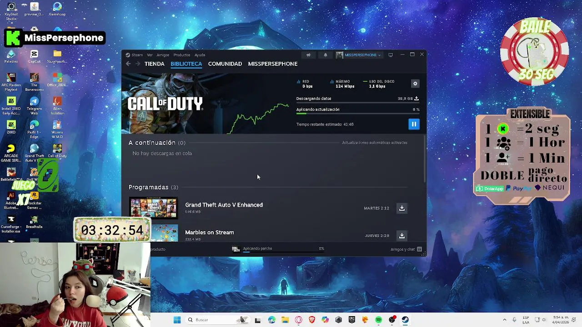The height and width of the screenshot is (327, 582).
Task: Click the downloads list scrollbar
Action: pyautogui.click(x=425, y=159)
